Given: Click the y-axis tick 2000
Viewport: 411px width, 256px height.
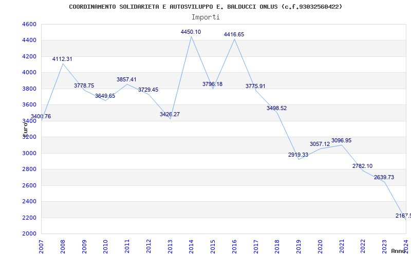Looking at the screenshot, I should click(x=30, y=233).
